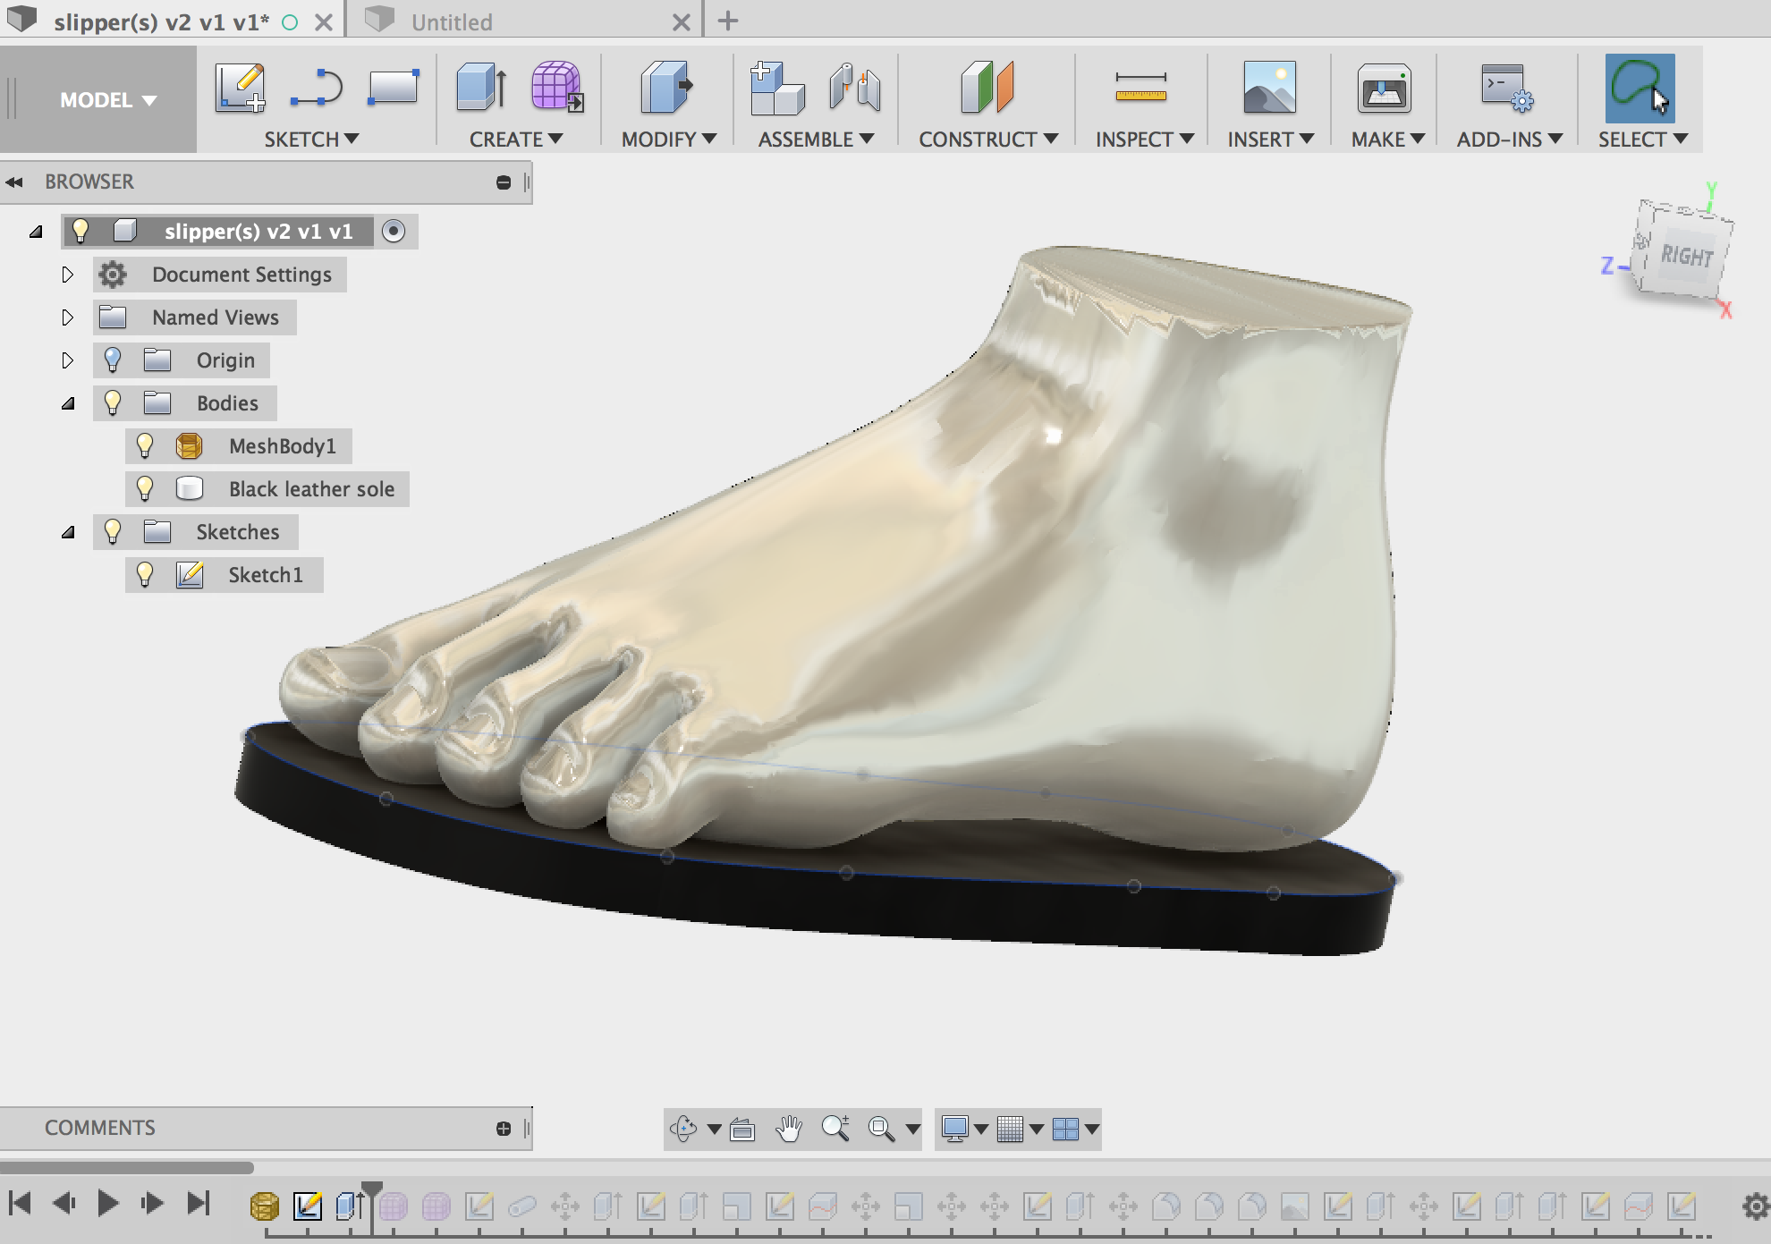
Task: Click the Measure ruler icon
Action: point(1140,87)
